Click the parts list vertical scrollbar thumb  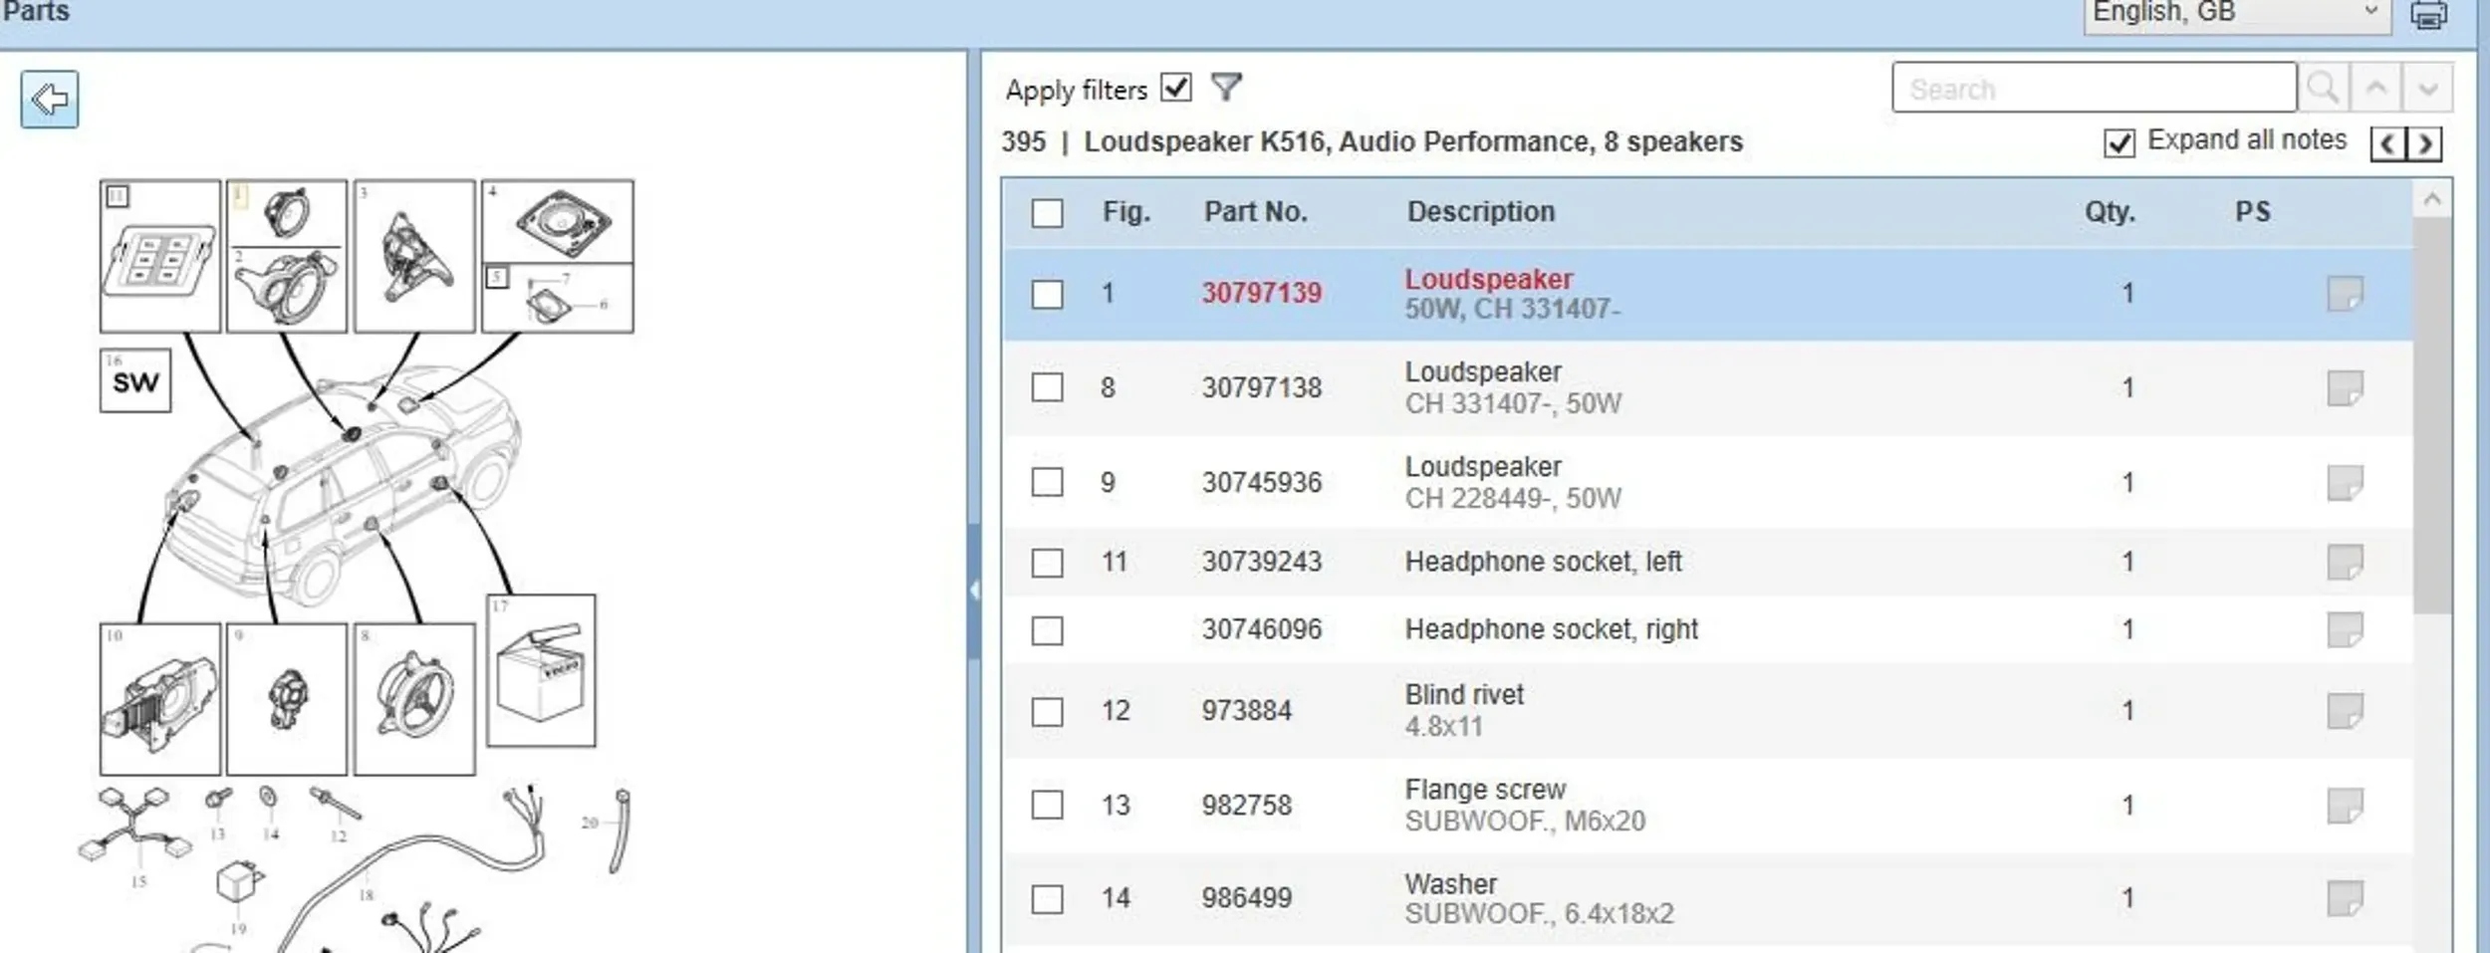pyautogui.click(x=2432, y=416)
